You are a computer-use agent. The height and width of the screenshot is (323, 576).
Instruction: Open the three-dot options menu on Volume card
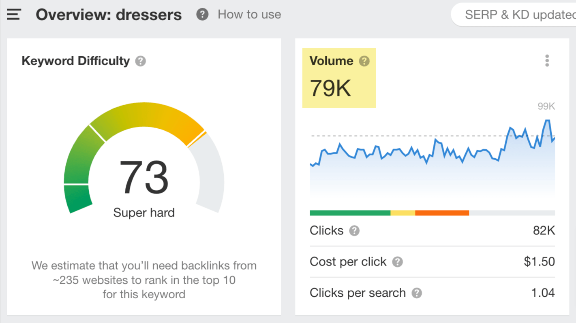(x=547, y=60)
